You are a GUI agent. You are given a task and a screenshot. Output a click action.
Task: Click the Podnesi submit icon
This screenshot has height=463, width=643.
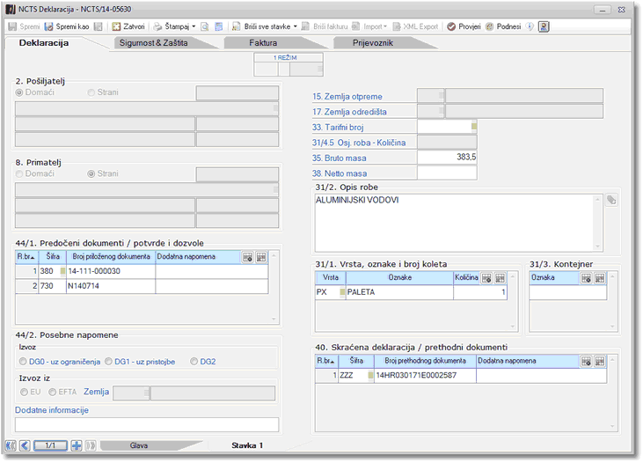pyautogui.click(x=490, y=26)
